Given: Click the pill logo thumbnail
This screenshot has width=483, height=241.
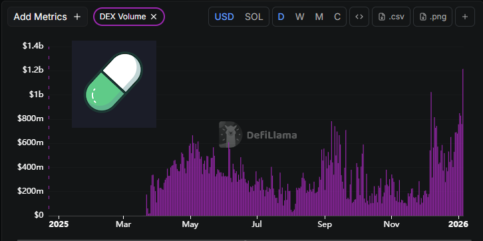Looking at the screenshot, I should coord(114,84).
